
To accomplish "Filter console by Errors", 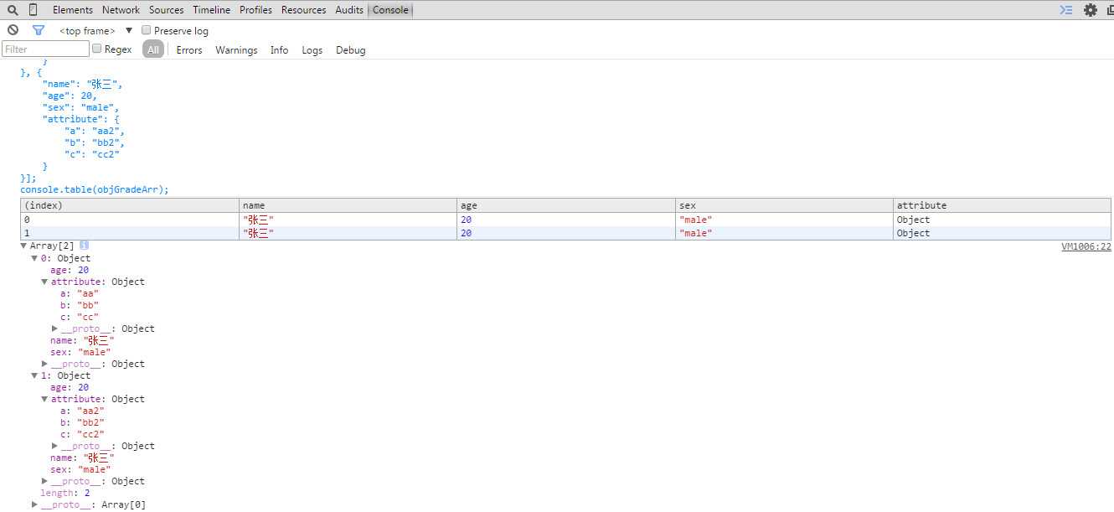I will click(189, 50).
